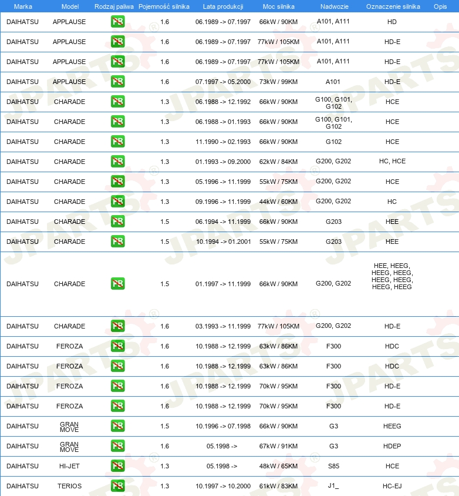This screenshot has height=496, width=459.
Task: Click petrol icon in HI-JET row
Action: pos(118,465)
